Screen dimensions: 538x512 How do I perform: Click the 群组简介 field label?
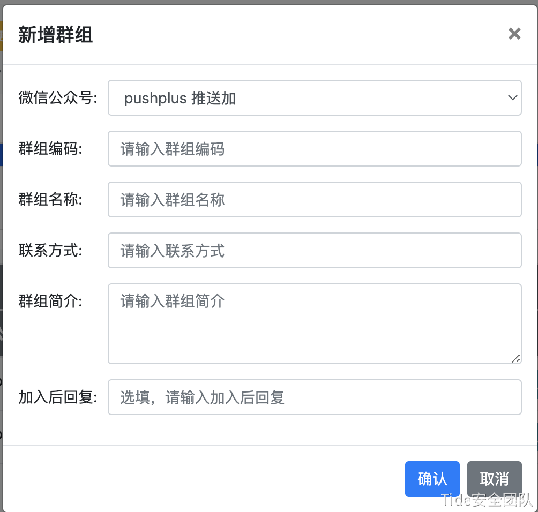(x=50, y=302)
